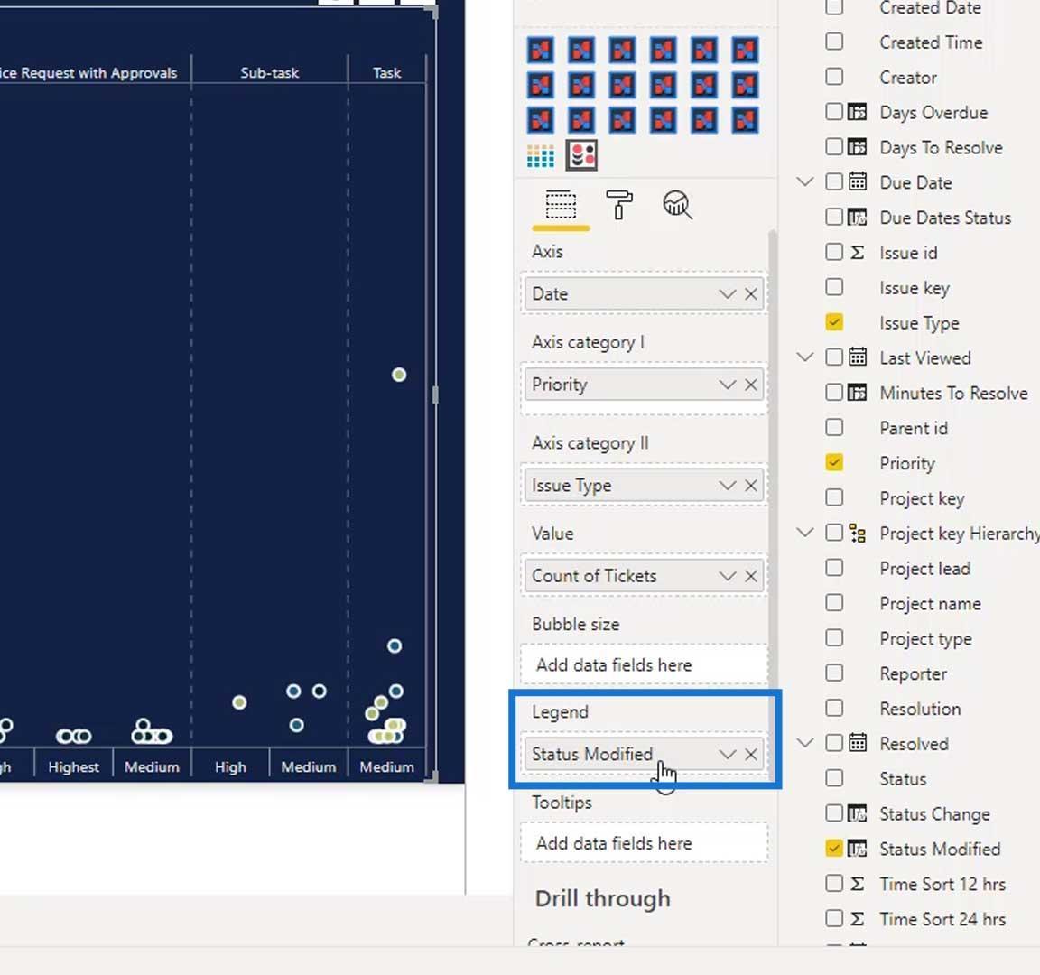Click the Status Change field name

[934, 813]
